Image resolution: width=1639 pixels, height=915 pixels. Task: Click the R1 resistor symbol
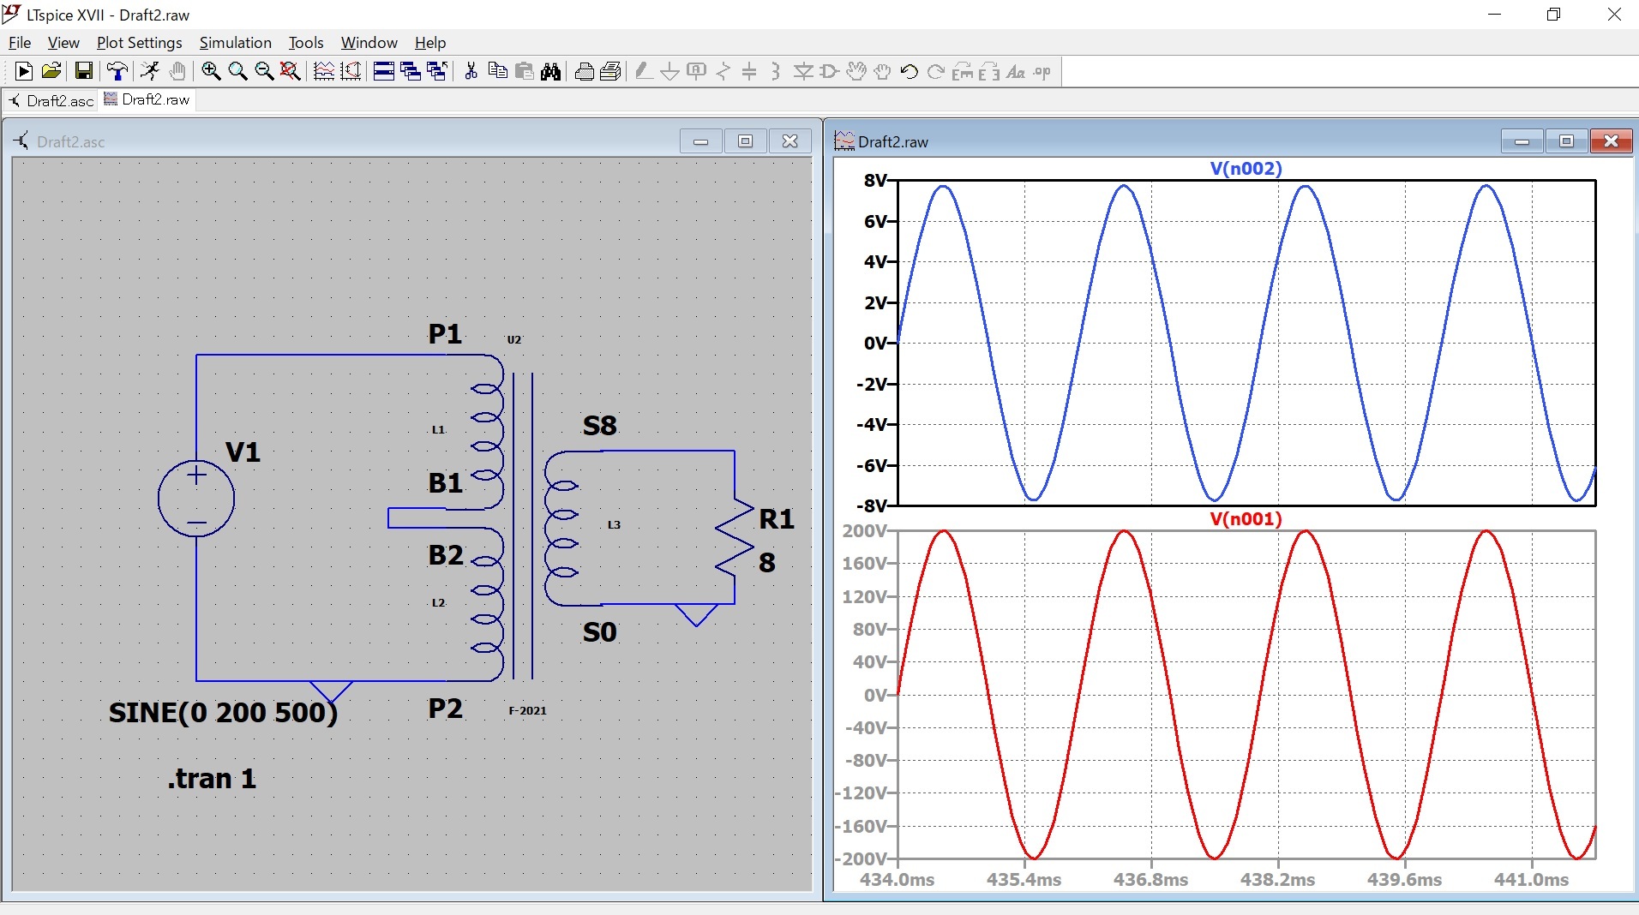[x=735, y=537]
